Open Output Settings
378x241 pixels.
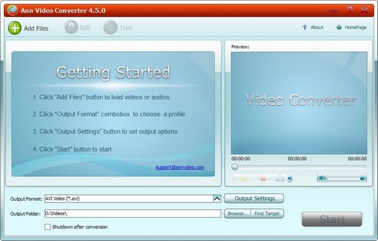pos(254,199)
